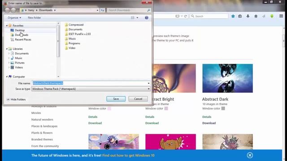Open the Organize menu

click(x=14, y=18)
